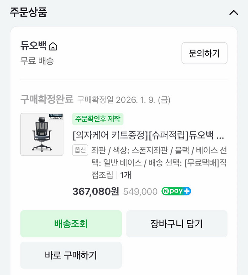Check delivery with the 배송조회 button
The width and height of the screenshot is (248, 275).
coord(71,224)
